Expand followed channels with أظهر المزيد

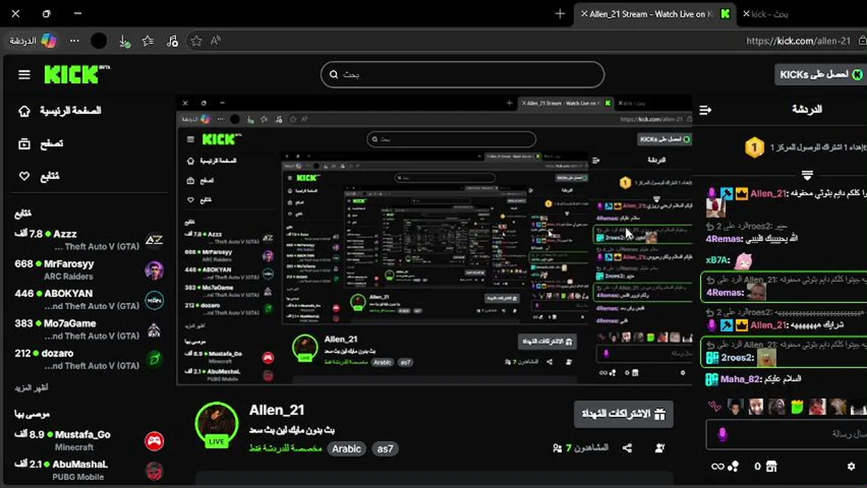click(31, 388)
